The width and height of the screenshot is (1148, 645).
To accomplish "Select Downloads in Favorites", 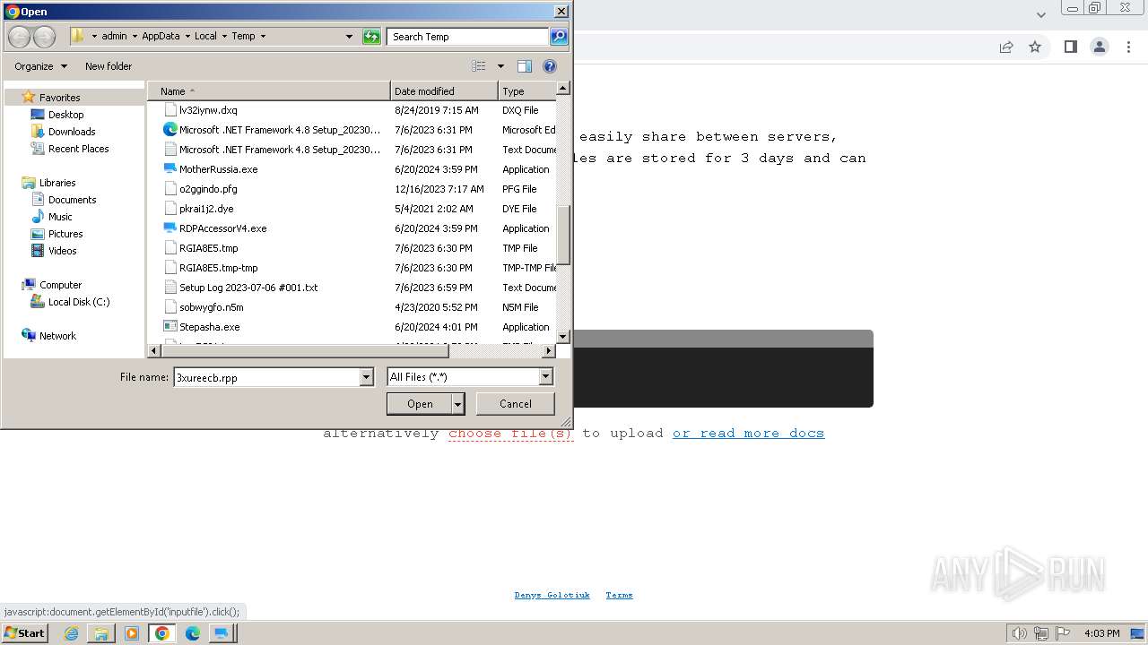I will coord(72,132).
